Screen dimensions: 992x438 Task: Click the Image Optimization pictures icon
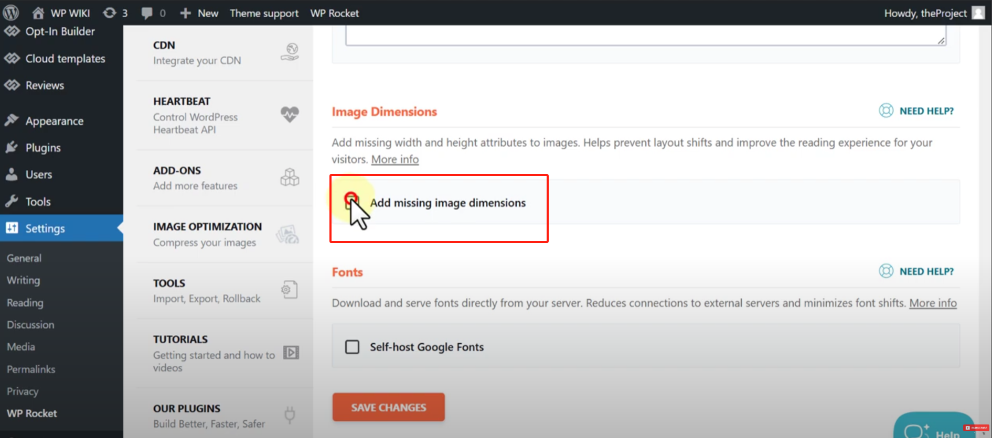[x=288, y=234]
